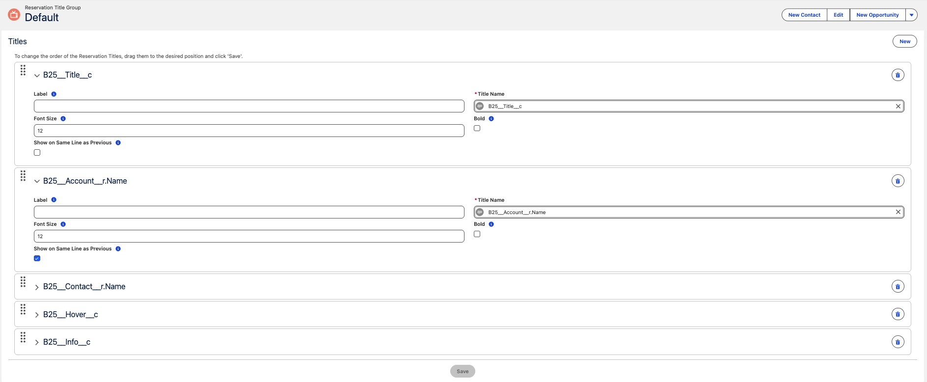Delete B25__Info__c via trash icon
The height and width of the screenshot is (382, 927).
coord(898,342)
